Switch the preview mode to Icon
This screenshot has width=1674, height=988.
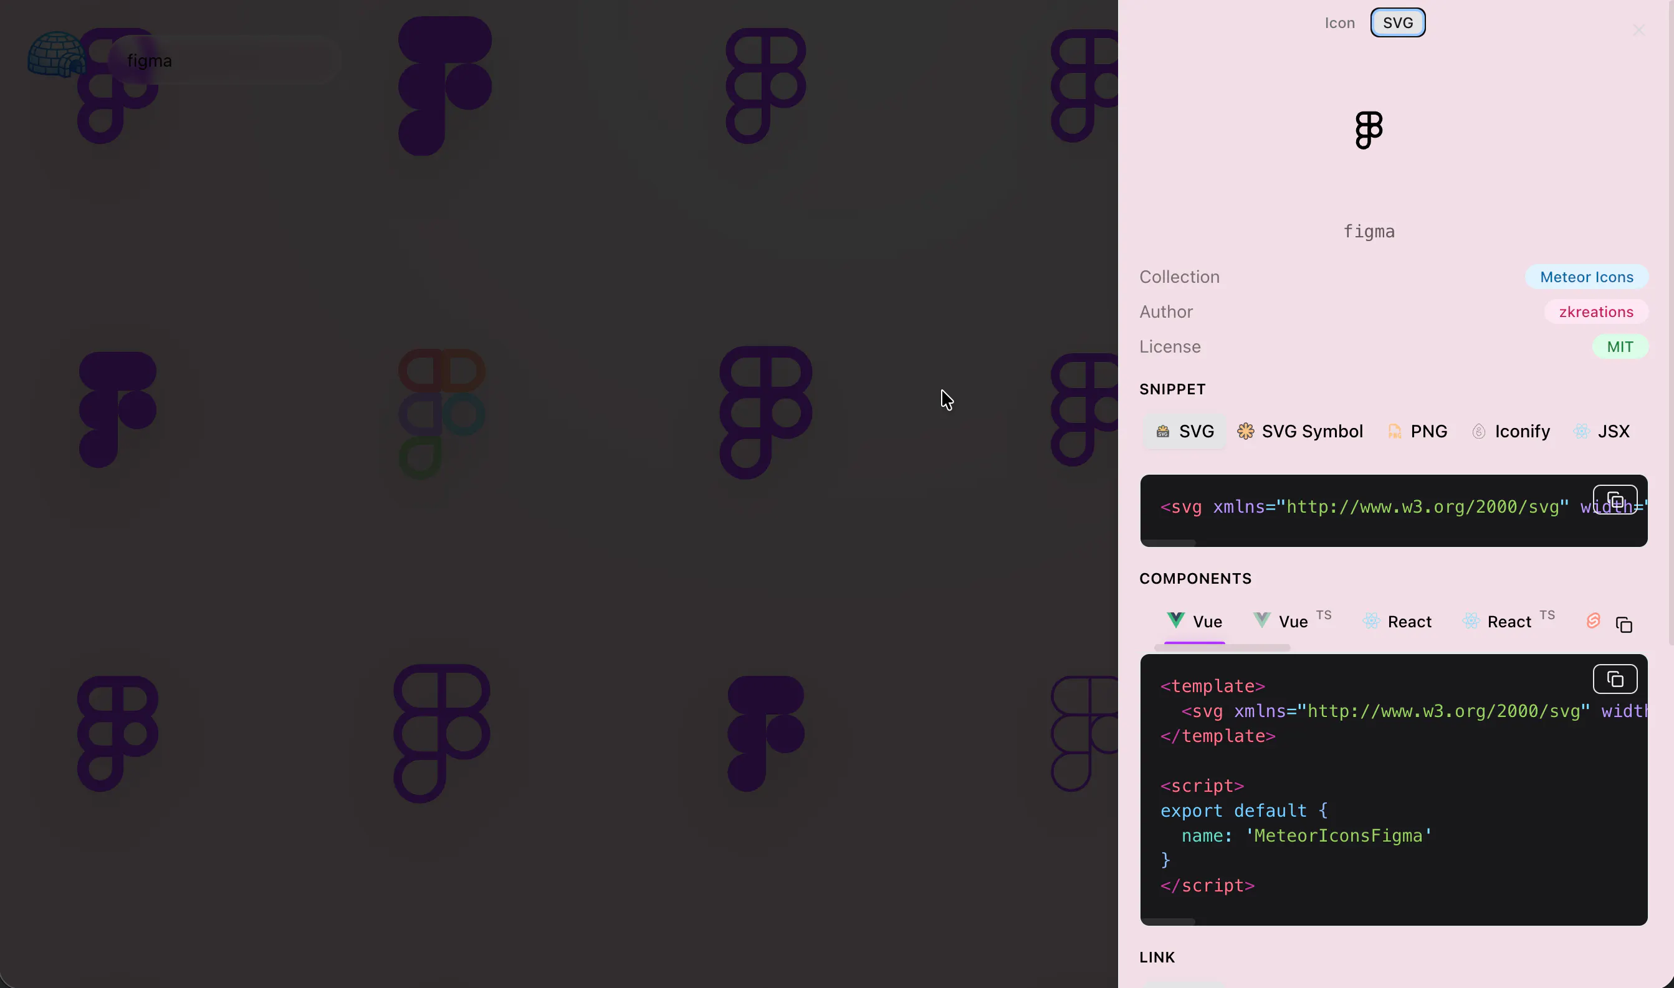point(1339,22)
